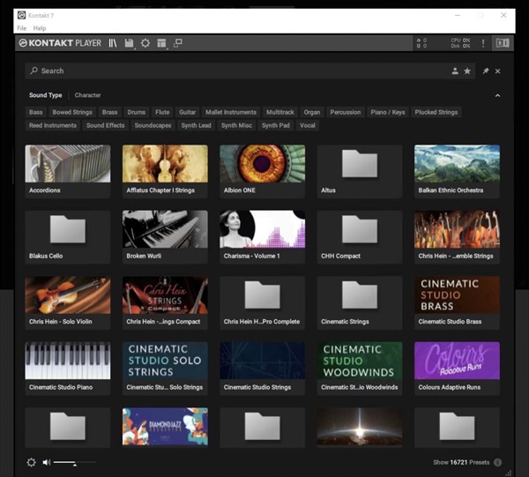Select the Organ tag
Viewport: 529px width, 477px height.
coord(312,112)
